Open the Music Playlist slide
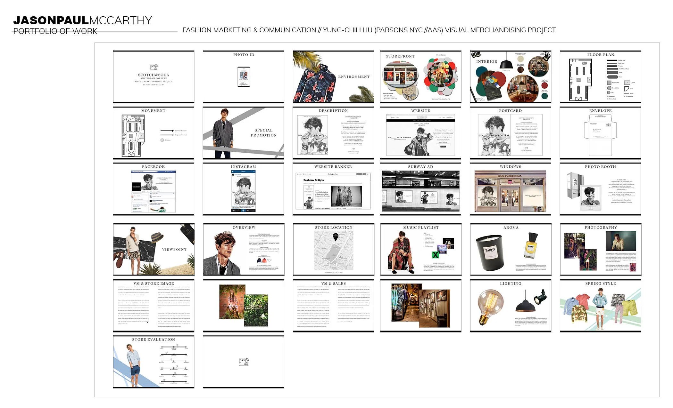 (x=420, y=250)
